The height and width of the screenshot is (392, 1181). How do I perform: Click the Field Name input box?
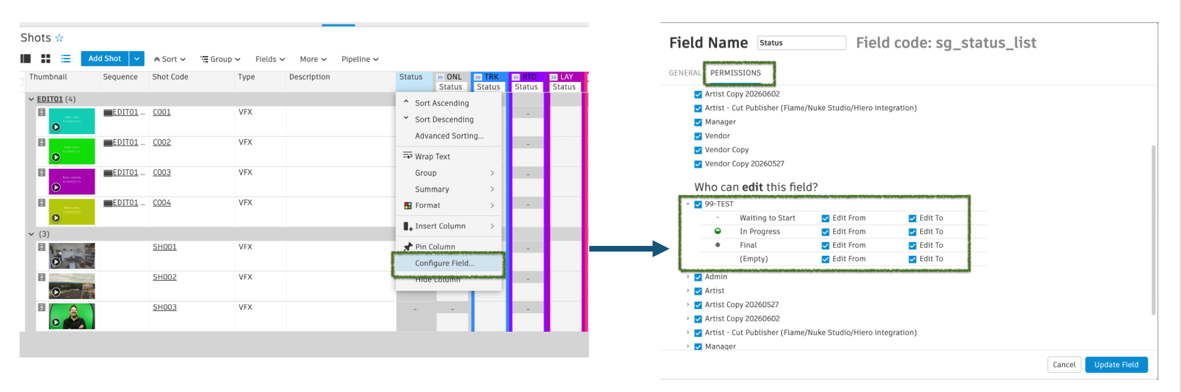801,43
